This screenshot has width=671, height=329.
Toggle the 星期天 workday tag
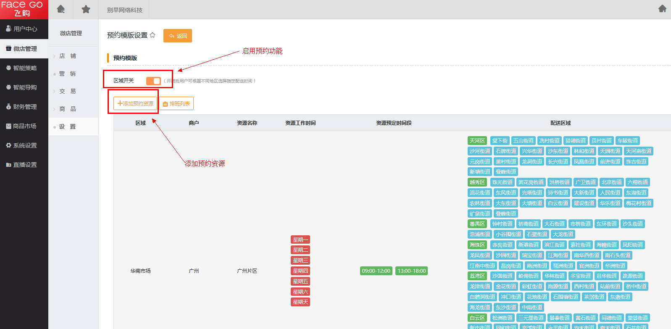click(x=300, y=302)
